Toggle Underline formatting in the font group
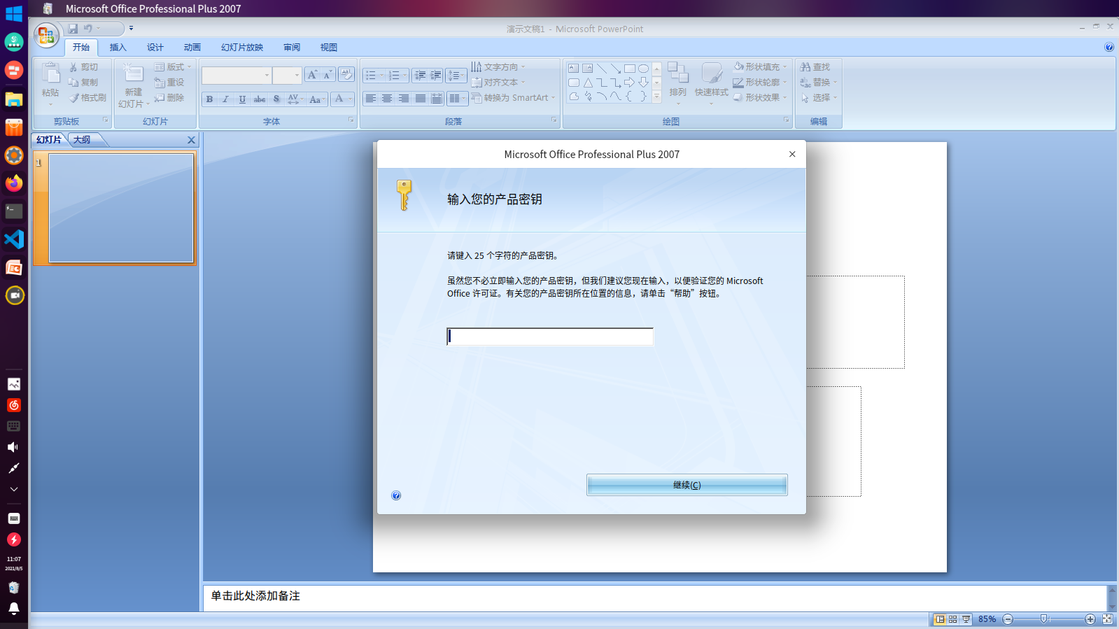Image resolution: width=1119 pixels, height=629 pixels. [242, 99]
